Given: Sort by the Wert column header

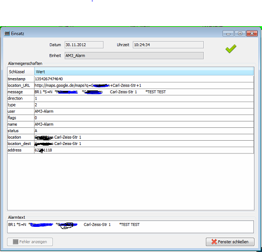Looking at the screenshot, I should pos(144,72).
